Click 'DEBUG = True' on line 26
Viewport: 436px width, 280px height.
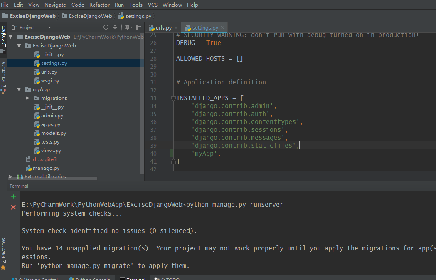point(199,43)
